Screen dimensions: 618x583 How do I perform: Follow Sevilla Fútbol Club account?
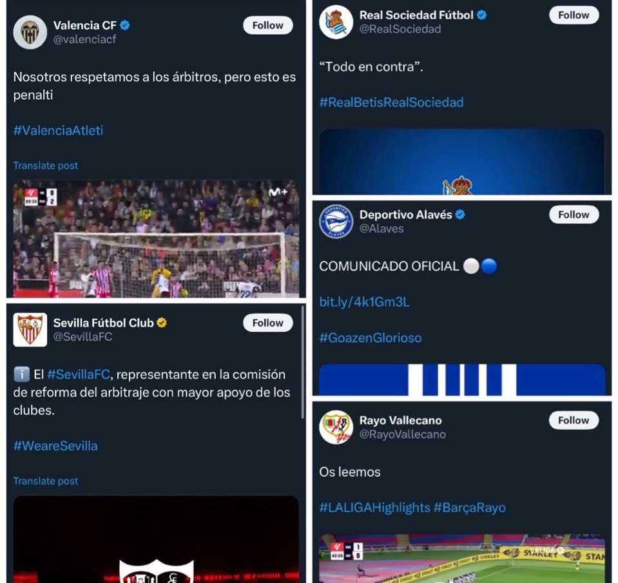(268, 323)
